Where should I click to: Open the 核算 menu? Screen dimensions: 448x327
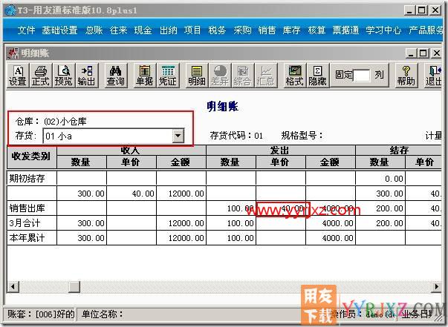316,30
